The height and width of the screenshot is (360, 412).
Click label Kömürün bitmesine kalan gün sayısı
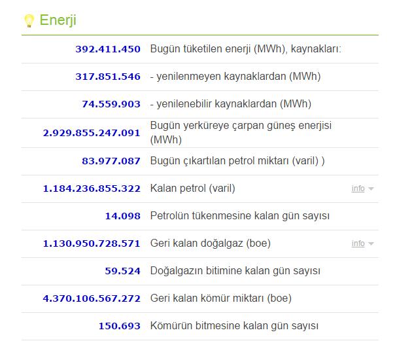234,325
